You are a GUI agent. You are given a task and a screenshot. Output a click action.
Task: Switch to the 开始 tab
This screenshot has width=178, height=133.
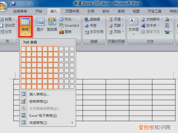point(39,11)
